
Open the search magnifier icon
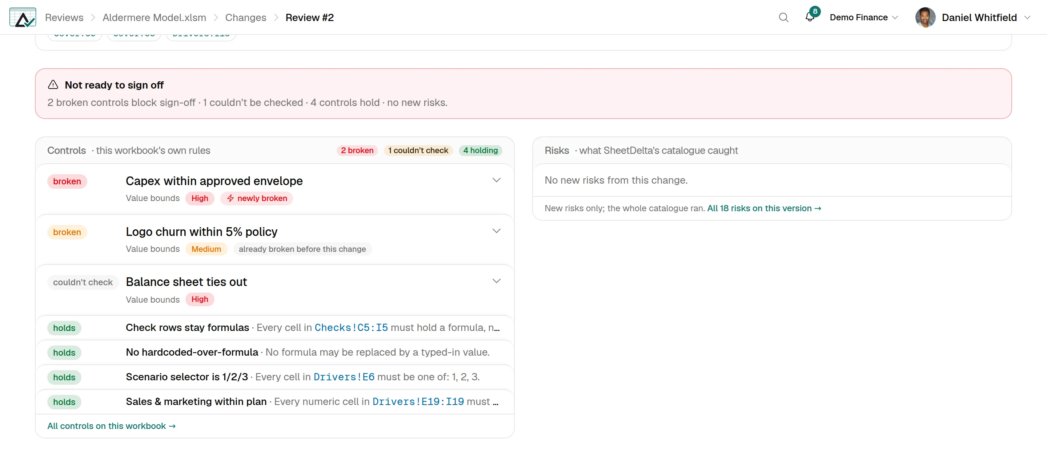click(x=783, y=17)
